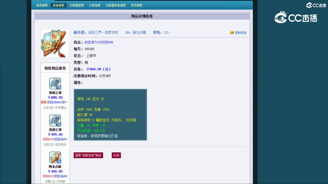
Task: Click the 登录"四季发财"购买 purchase button
Action: 88,155
